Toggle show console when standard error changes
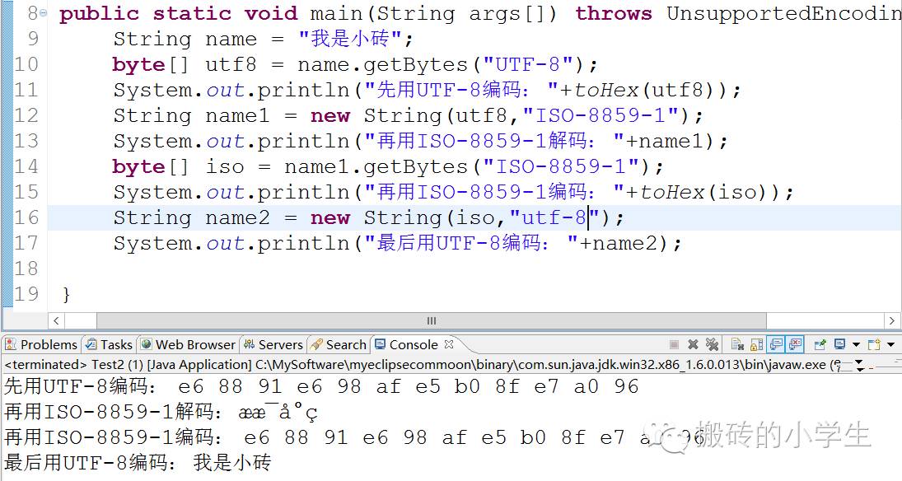Screen dimensions: 902x481 pos(795,344)
